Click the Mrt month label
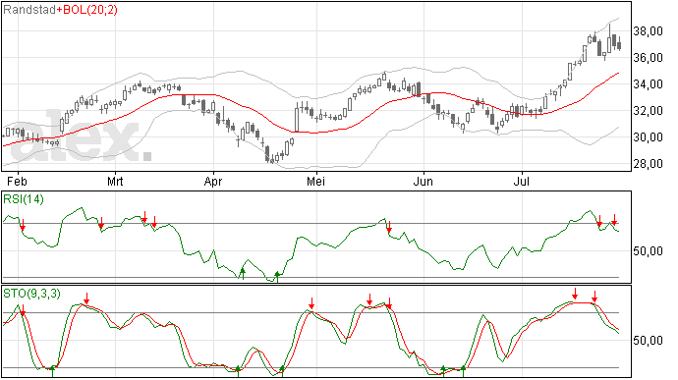Image resolution: width=678 pixels, height=380 pixels. (115, 181)
